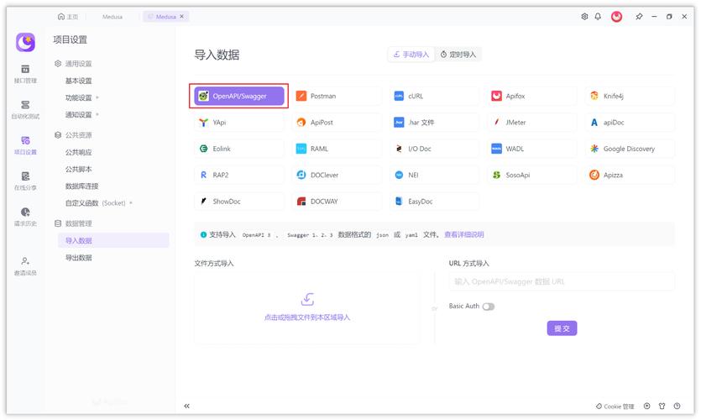Viewport: 701px width, 420px height.
Task: Select RAP2 import format
Action: (x=238, y=175)
